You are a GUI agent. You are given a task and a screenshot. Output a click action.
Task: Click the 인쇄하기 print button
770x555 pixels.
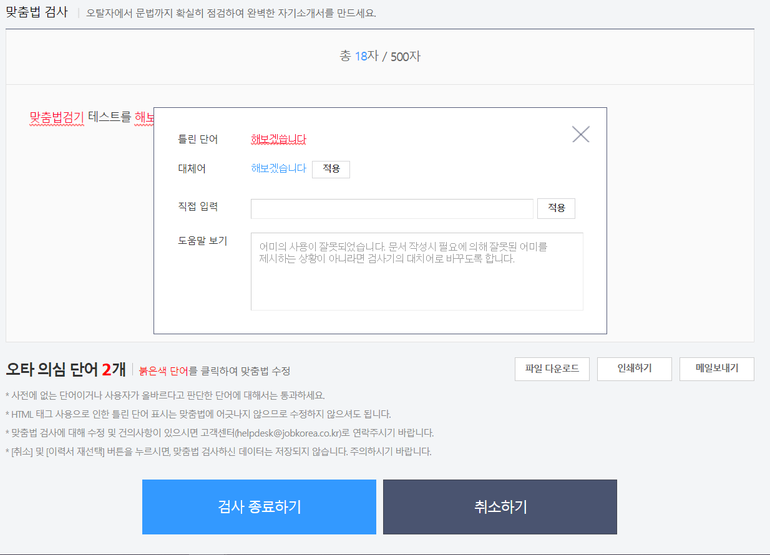(x=634, y=369)
